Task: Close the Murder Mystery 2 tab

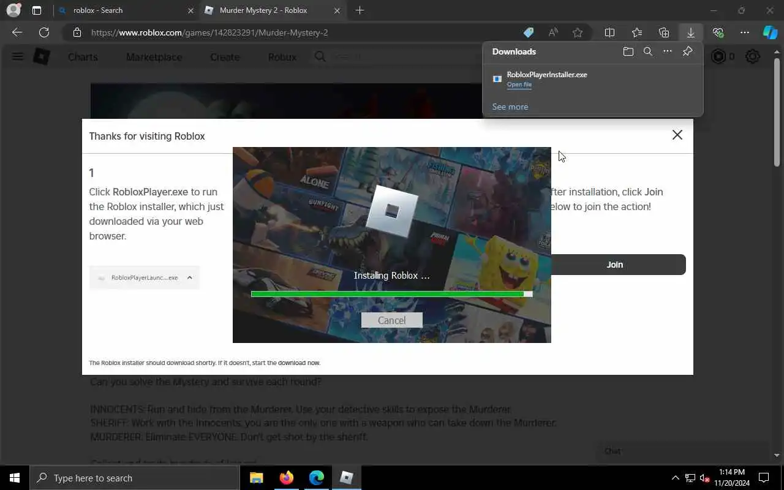Action: (337, 10)
